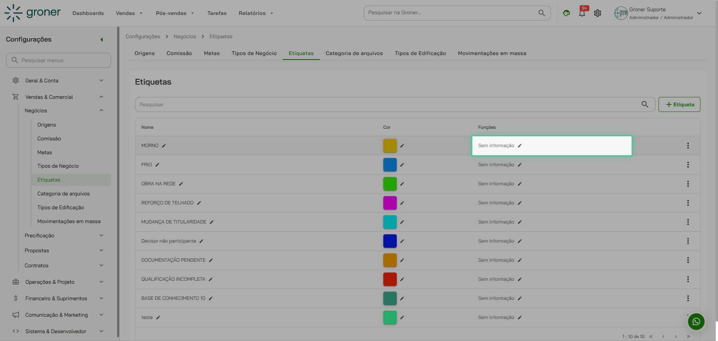
Task: Click the + Etiqueta button
Action: coord(679,104)
